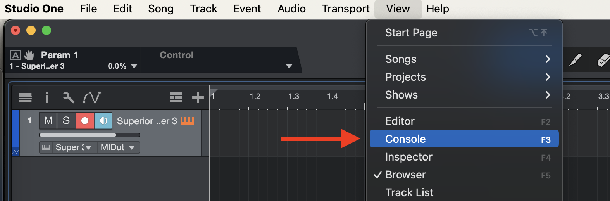
Task: Select the paint pencil tool
Action: tap(575, 60)
